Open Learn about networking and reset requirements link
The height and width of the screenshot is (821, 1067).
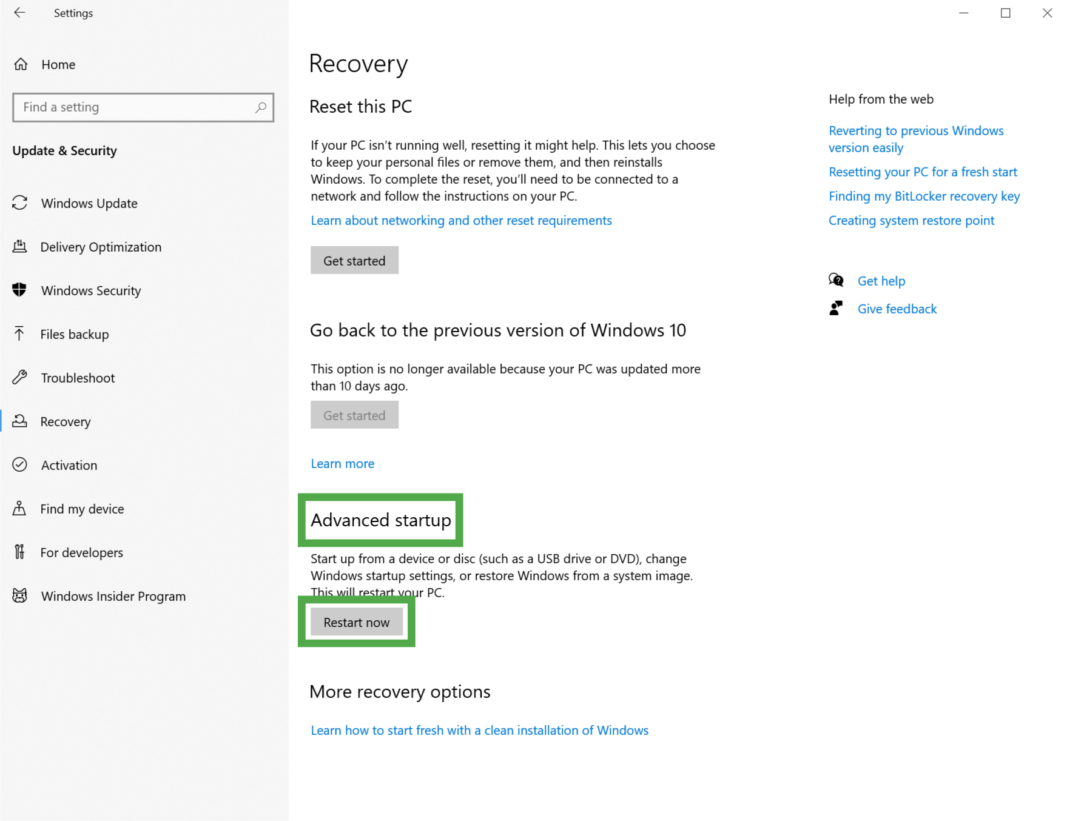(x=461, y=220)
